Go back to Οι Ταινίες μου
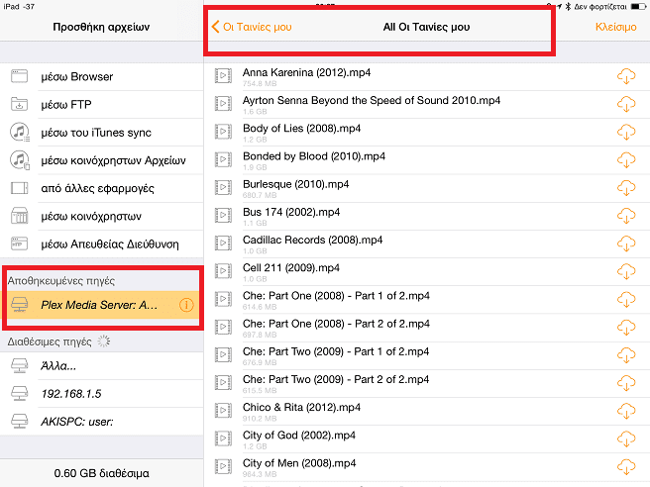The height and width of the screenshot is (487, 650). (252, 27)
